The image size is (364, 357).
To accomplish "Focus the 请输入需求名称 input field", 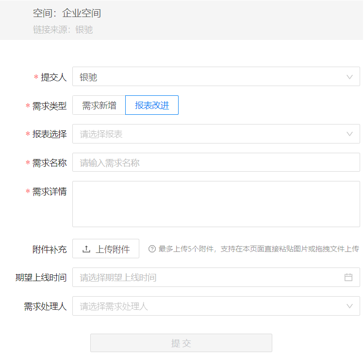I will coord(216,163).
